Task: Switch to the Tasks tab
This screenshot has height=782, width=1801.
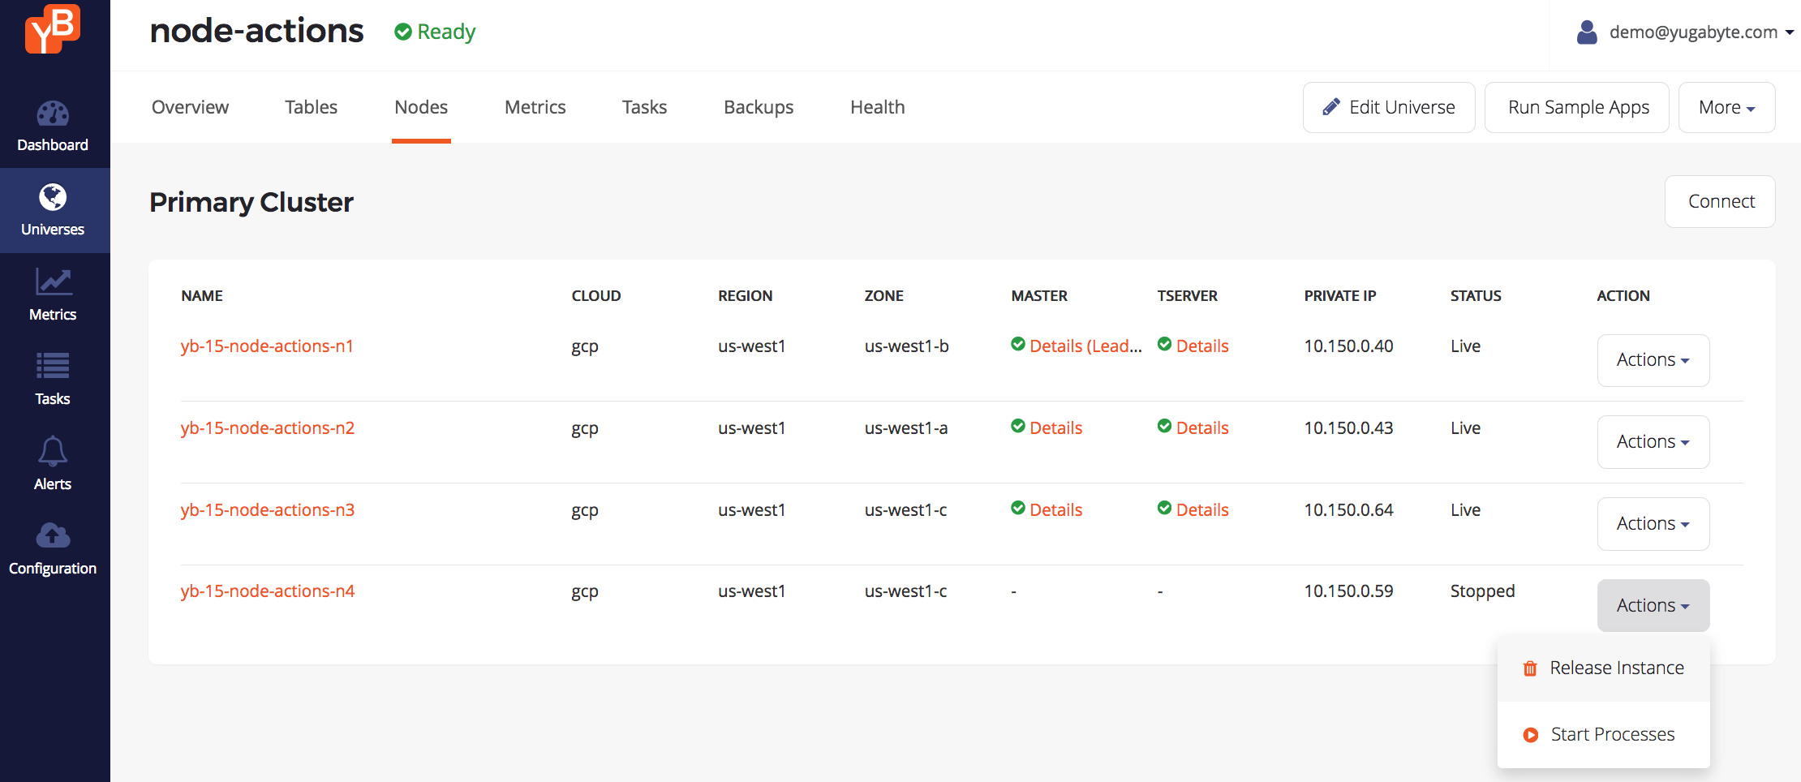Action: click(x=645, y=107)
